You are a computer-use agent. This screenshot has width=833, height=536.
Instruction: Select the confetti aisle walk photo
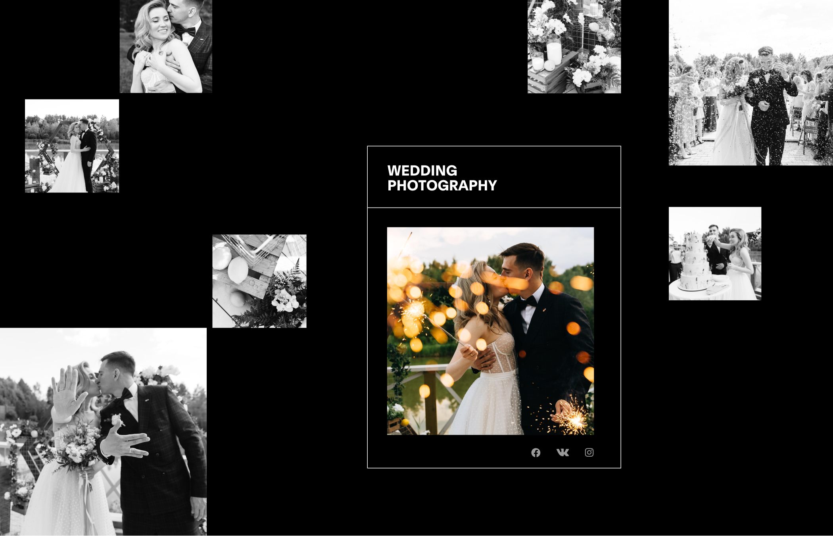tap(750, 83)
